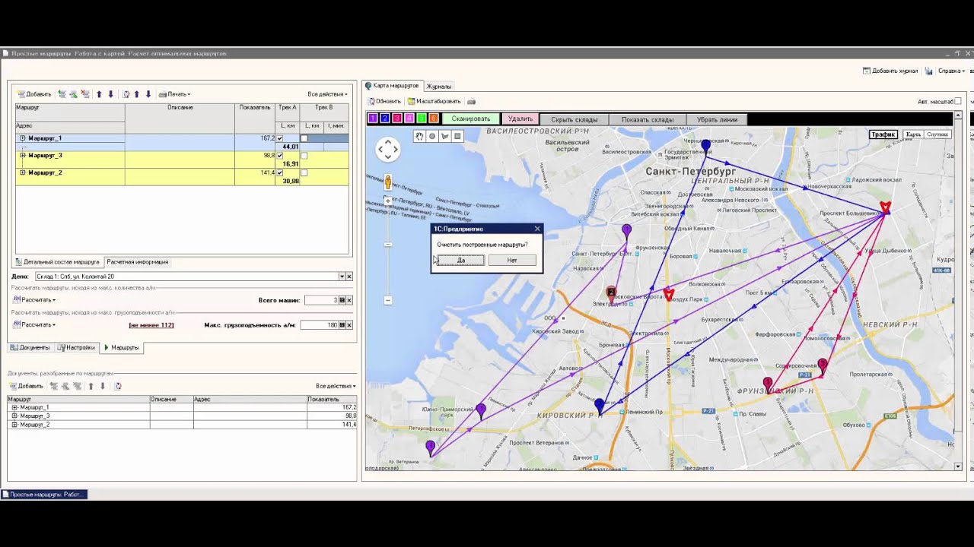
Task: Click Добавить in the documents table toolbar
Action: [x=27, y=386]
